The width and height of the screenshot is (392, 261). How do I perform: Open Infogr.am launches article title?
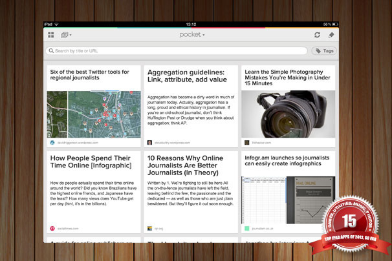[287, 161]
